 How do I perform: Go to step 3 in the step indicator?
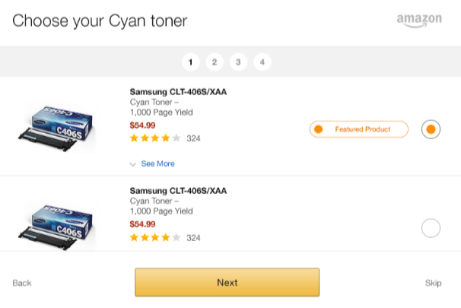click(238, 62)
